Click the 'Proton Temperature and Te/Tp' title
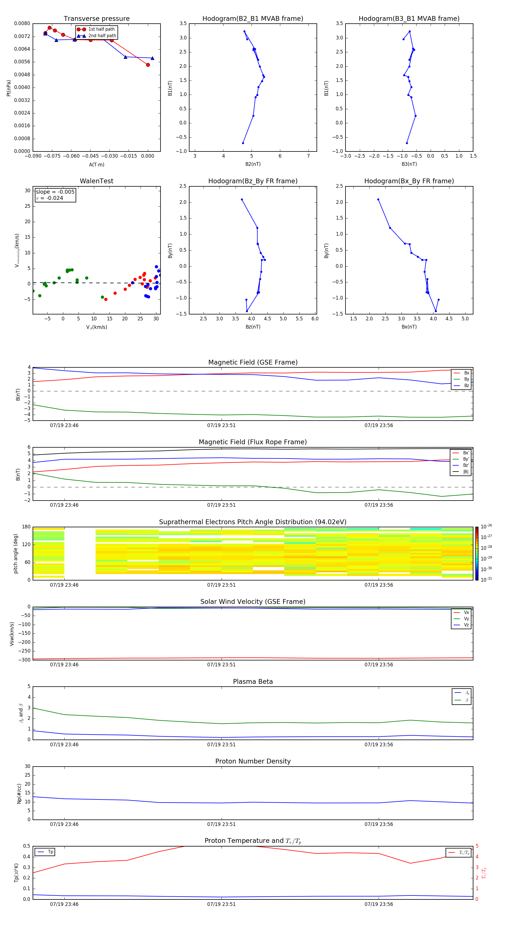 pos(253,841)
